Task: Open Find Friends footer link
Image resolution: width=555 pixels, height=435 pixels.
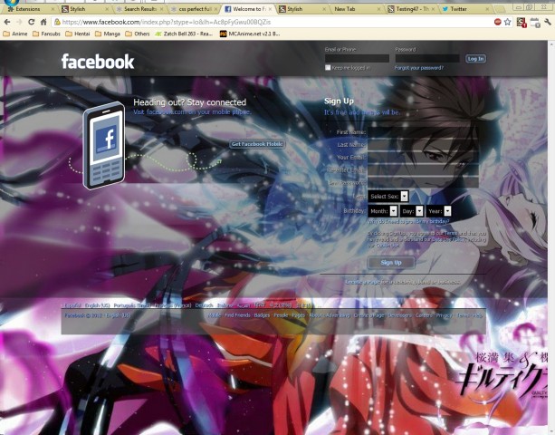Action: coord(237,314)
